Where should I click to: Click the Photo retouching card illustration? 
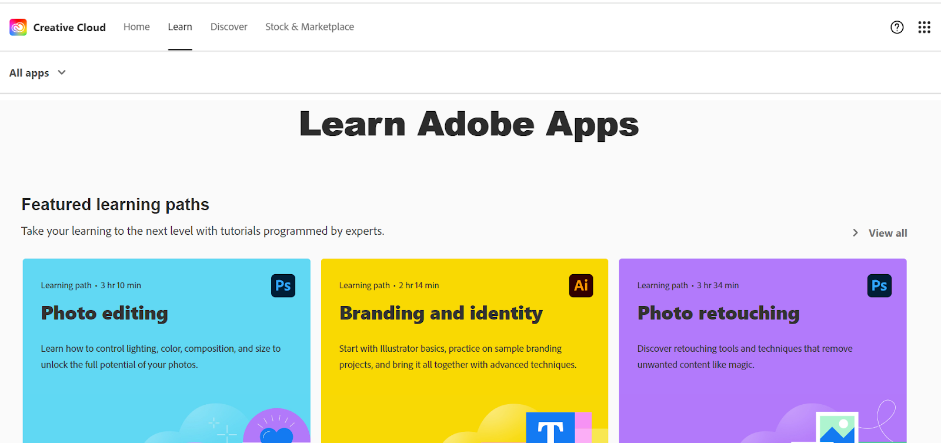[x=823, y=421]
